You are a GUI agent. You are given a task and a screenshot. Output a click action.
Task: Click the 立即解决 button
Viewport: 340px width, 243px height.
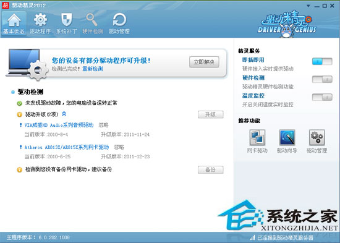pyautogui.click(x=204, y=62)
